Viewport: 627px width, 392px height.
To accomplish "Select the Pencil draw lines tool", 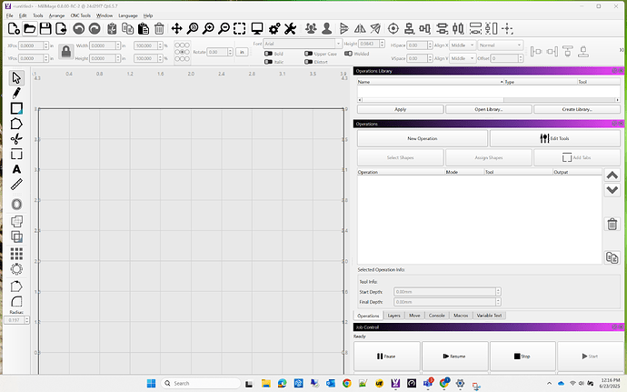I will tap(16, 93).
